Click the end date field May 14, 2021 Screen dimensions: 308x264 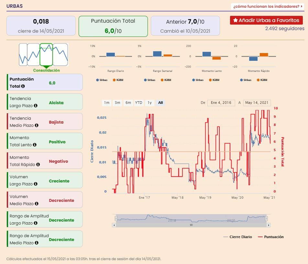pyautogui.click(x=257, y=103)
